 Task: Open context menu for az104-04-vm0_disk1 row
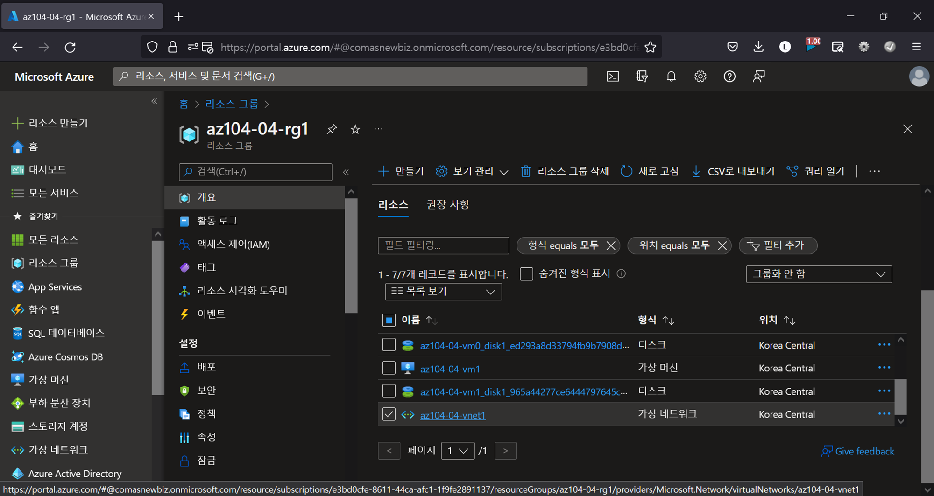tap(884, 345)
